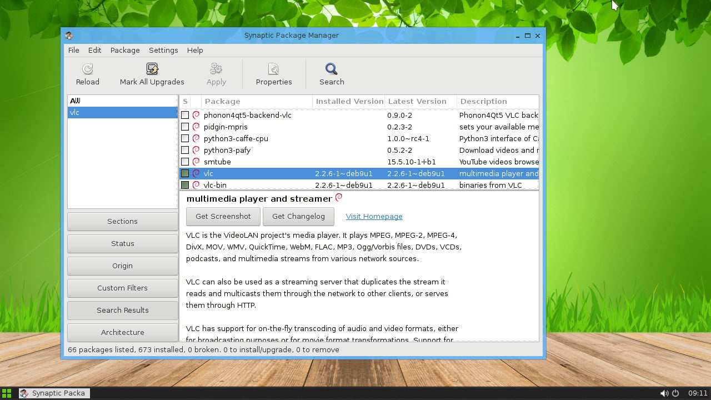Open the Properties toolbar icon
Viewport: 711px width, 400px height.
click(x=273, y=69)
